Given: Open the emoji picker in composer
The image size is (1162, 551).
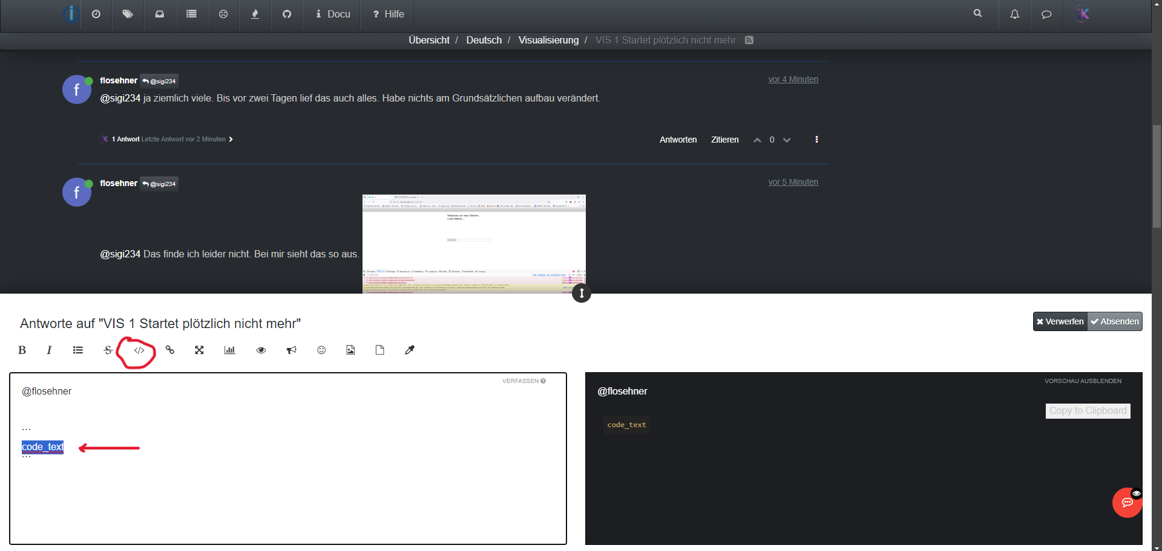Looking at the screenshot, I should click(x=321, y=350).
